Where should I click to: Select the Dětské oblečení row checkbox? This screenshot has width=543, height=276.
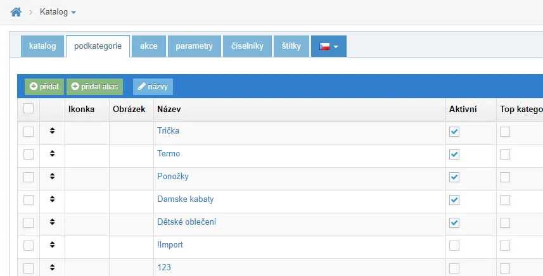pyautogui.click(x=29, y=223)
